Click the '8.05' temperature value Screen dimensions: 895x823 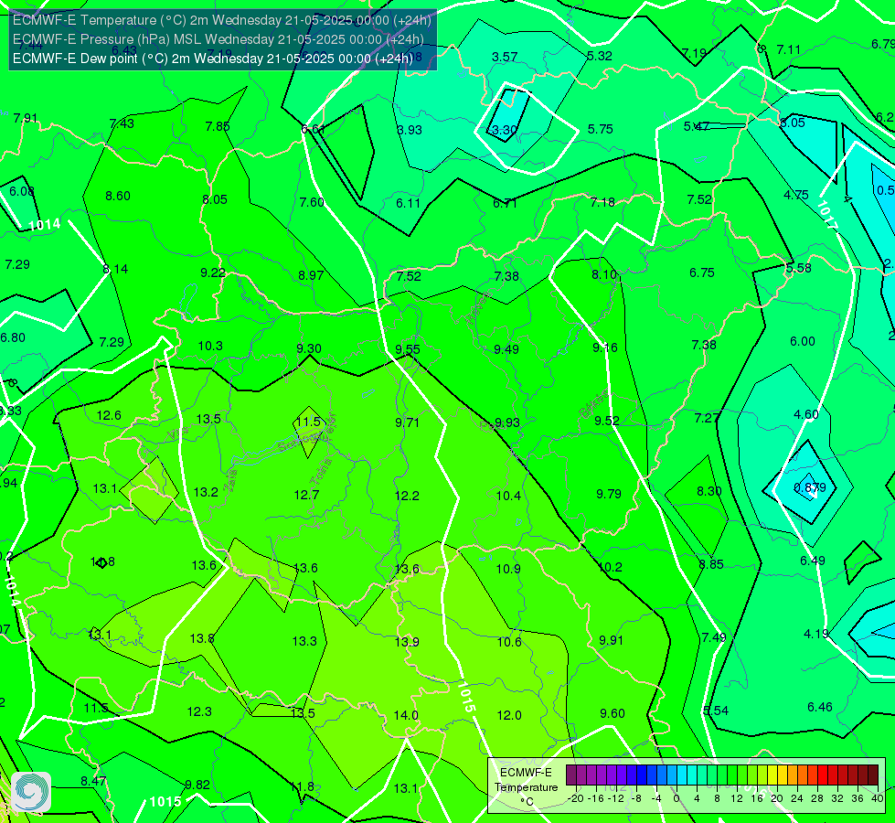click(x=215, y=200)
